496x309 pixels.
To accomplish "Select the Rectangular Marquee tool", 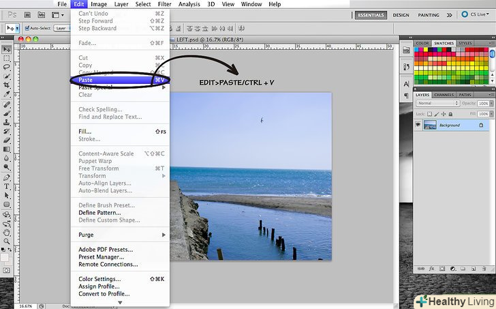I will pos(7,58).
